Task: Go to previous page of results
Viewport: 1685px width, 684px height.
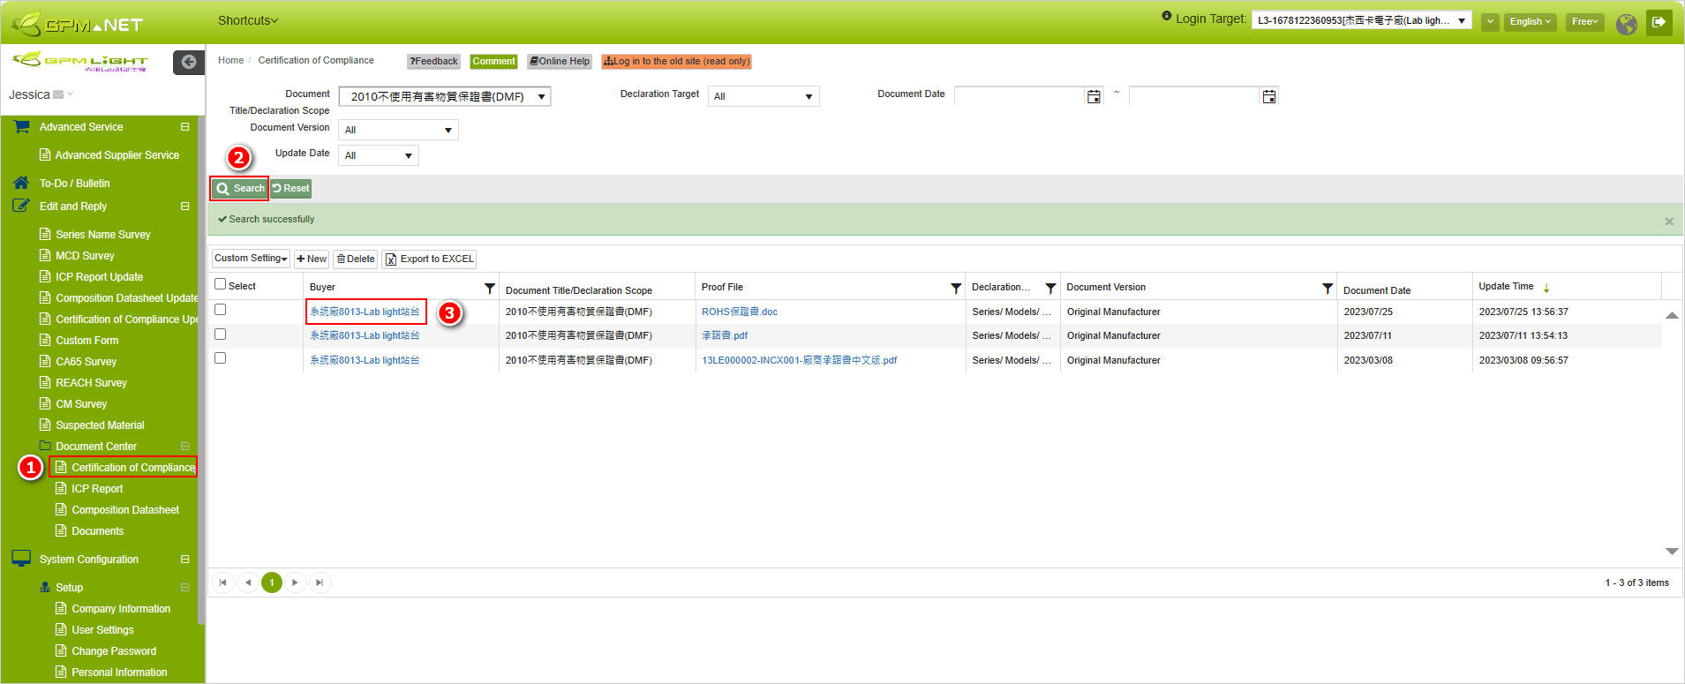Action: pos(248,583)
